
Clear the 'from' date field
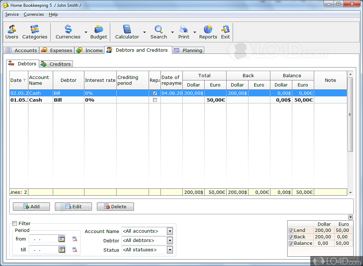[75, 239]
